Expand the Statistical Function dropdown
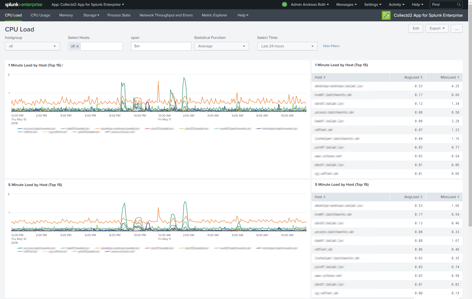 (x=222, y=46)
